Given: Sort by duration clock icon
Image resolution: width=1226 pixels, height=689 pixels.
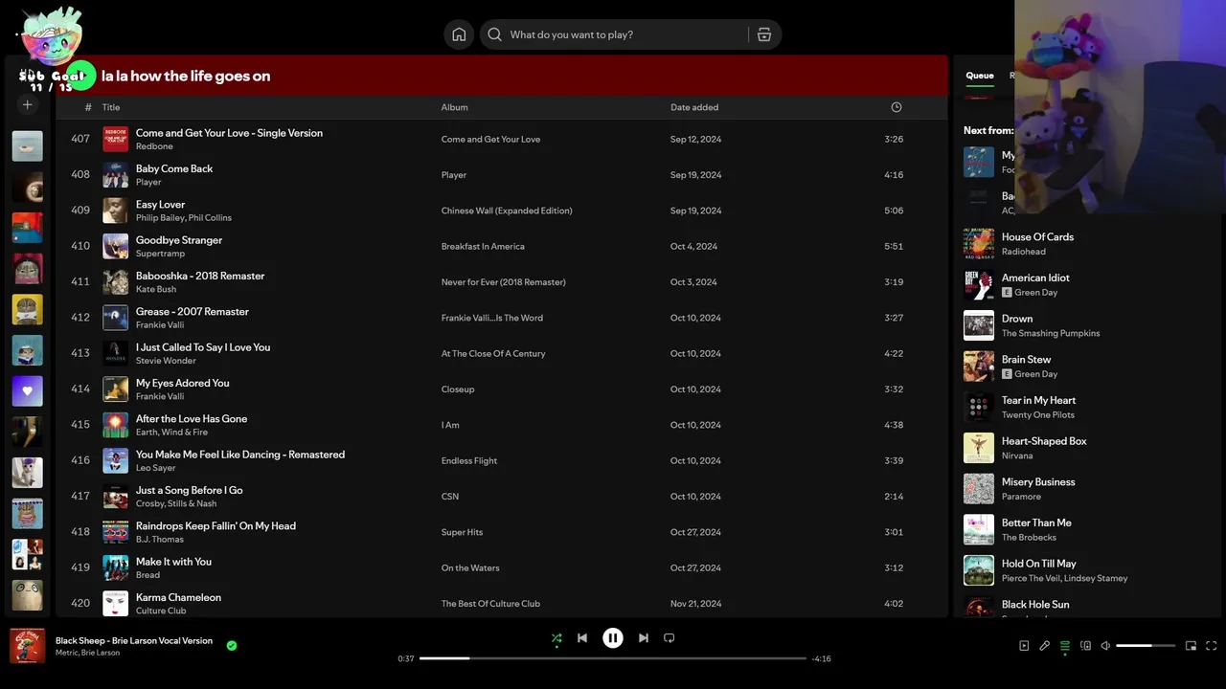Looking at the screenshot, I should click(897, 107).
